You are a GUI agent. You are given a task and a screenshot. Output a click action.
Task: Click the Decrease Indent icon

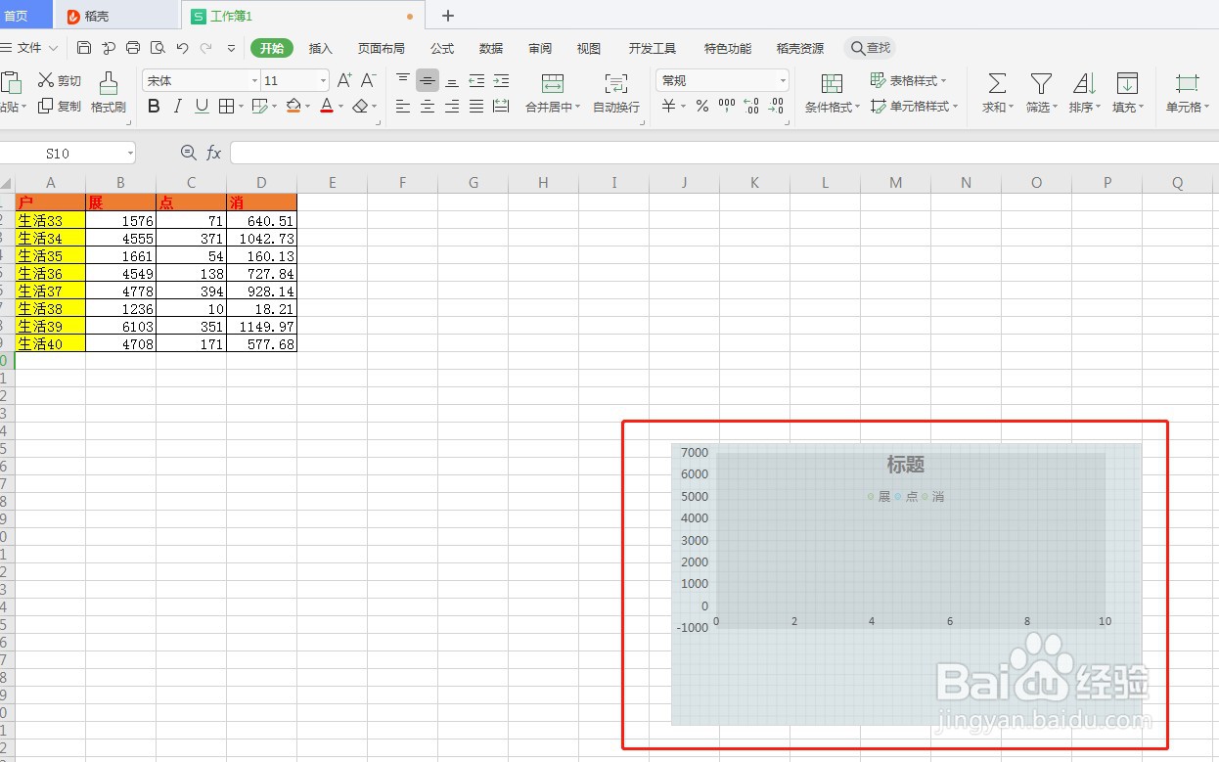pos(476,80)
